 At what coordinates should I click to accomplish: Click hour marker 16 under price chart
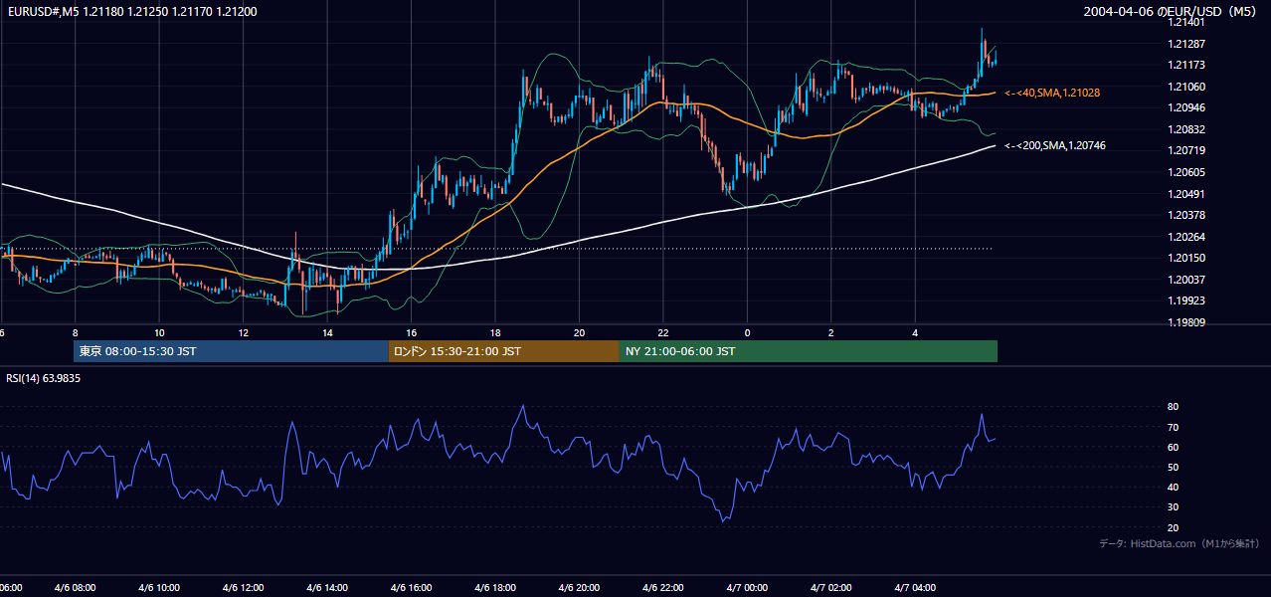pyautogui.click(x=411, y=331)
